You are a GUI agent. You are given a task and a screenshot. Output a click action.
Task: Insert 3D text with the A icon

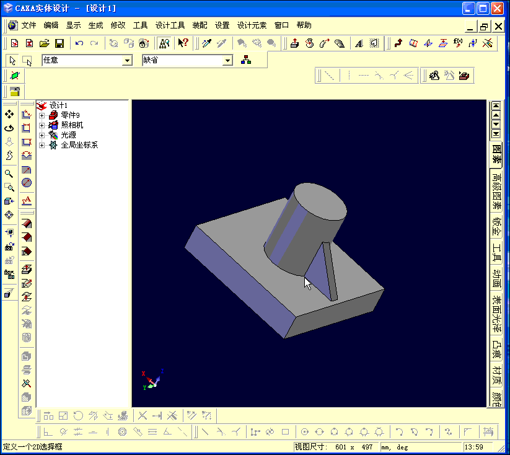point(359,43)
